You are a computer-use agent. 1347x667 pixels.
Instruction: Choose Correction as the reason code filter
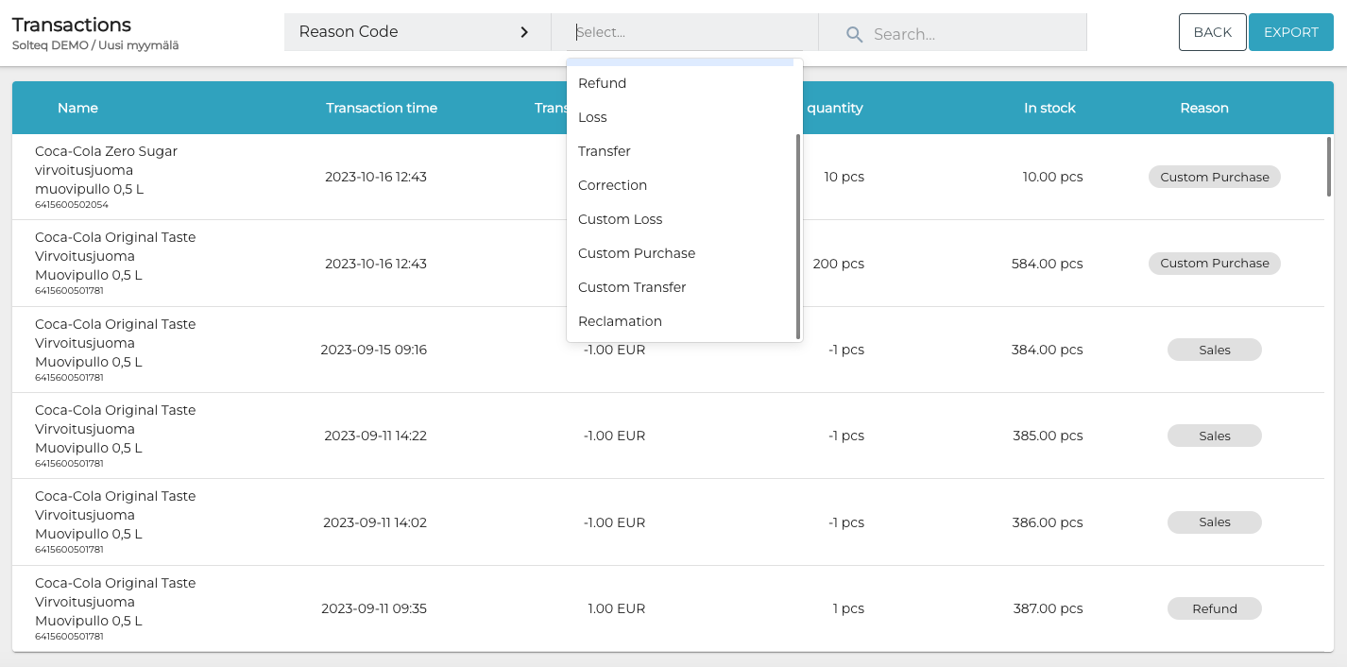[x=612, y=185]
